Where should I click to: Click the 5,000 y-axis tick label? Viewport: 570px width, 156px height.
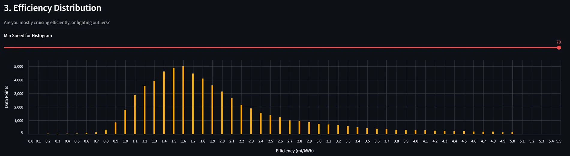[x=19, y=67]
